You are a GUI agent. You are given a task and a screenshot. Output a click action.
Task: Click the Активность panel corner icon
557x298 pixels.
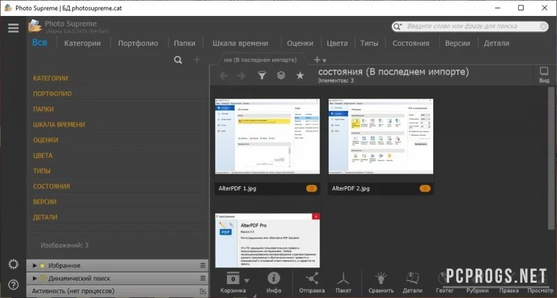(x=203, y=291)
